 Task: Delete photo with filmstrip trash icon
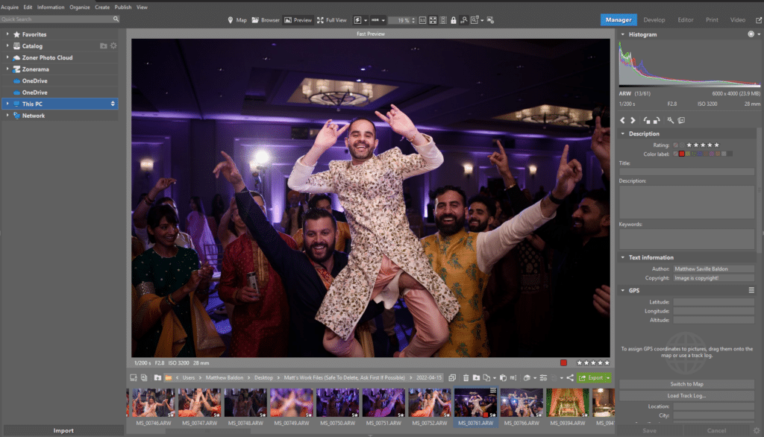point(466,377)
